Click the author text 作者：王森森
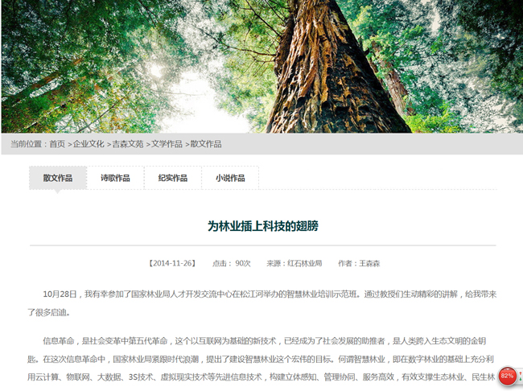The image size is (523, 391). pos(359,263)
